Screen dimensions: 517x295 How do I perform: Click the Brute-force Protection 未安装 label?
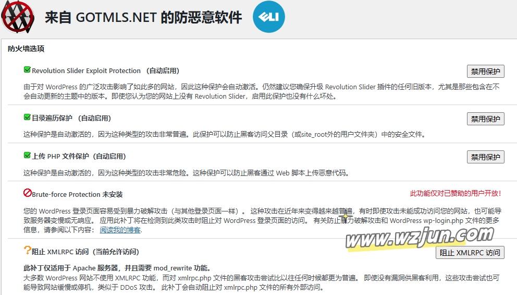tap(77, 195)
